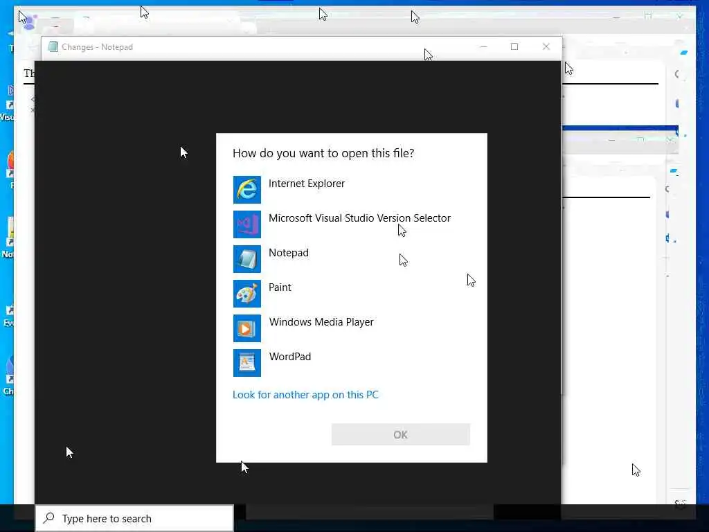Viewport: 709px width, 532px height.
Task: Maximize the Changes - Notepad window
Action: [x=514, y=46]
